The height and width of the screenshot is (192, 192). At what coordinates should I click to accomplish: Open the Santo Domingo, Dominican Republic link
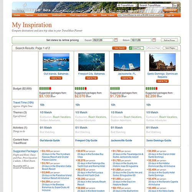(x=162, y=75)
